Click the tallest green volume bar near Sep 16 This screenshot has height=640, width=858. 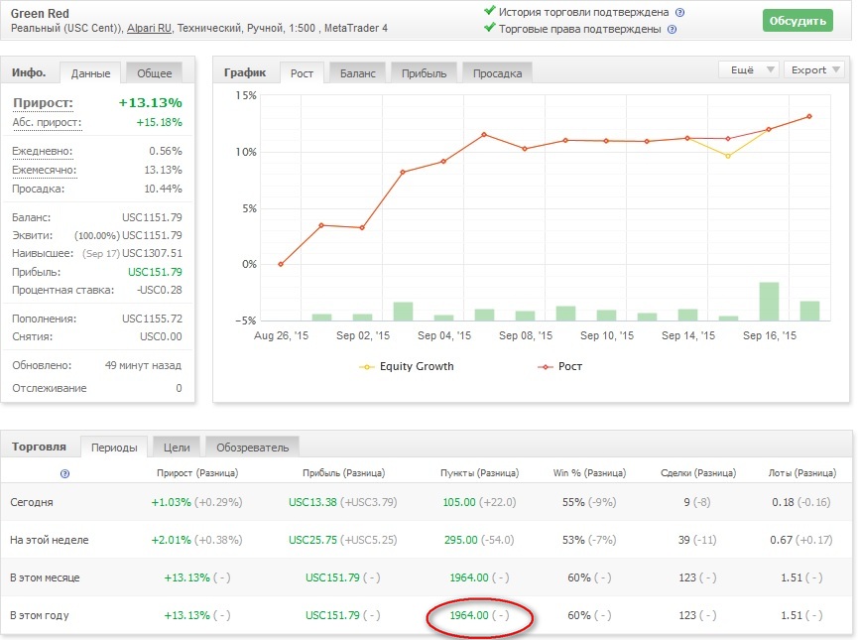769,301
